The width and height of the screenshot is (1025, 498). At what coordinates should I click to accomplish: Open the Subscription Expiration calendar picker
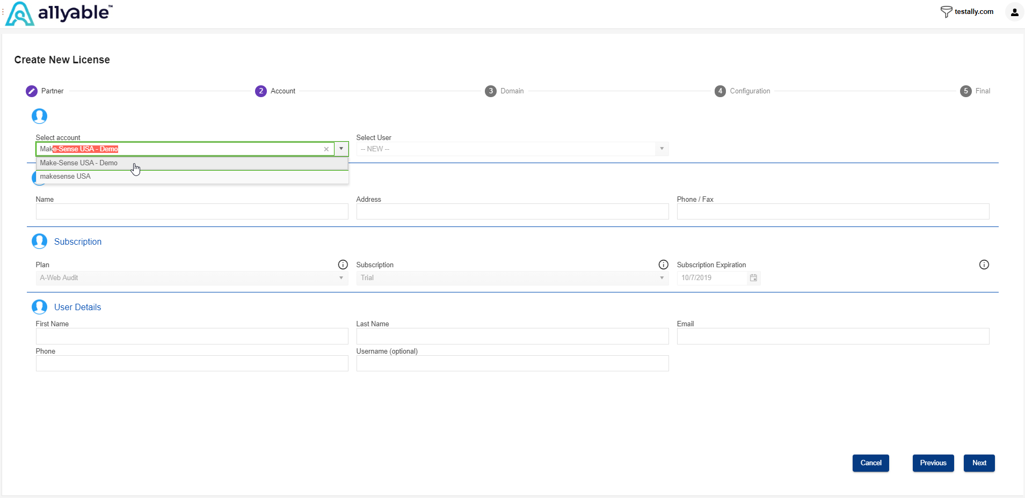coord(753,278)
